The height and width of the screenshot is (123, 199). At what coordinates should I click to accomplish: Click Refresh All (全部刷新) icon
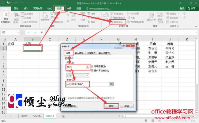tap(45, 17)
